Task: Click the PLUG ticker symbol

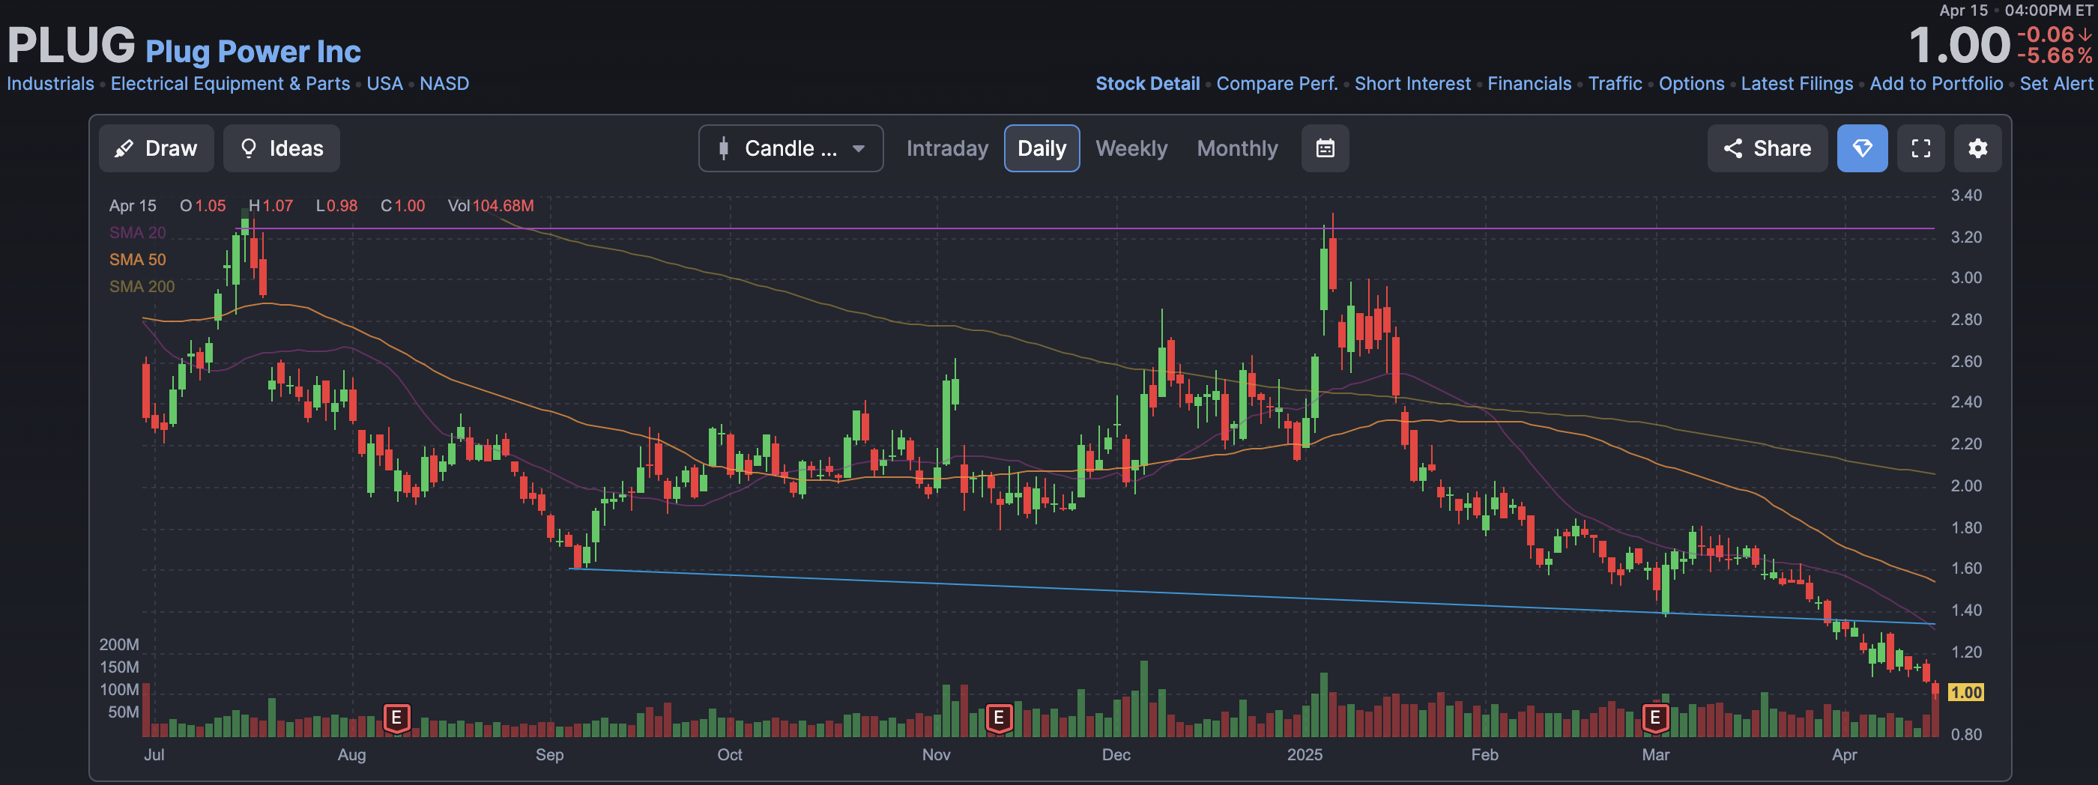Action: (72, 45)
